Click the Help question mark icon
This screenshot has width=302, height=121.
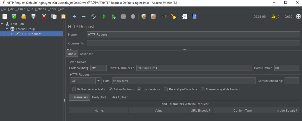(x=194, y=17)
